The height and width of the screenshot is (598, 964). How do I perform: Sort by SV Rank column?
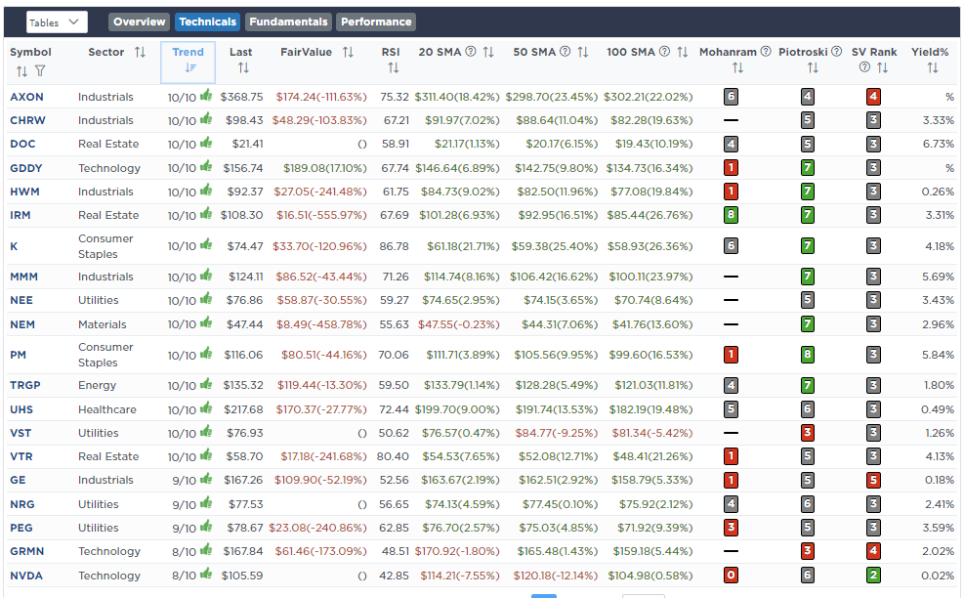click(882, 67)
